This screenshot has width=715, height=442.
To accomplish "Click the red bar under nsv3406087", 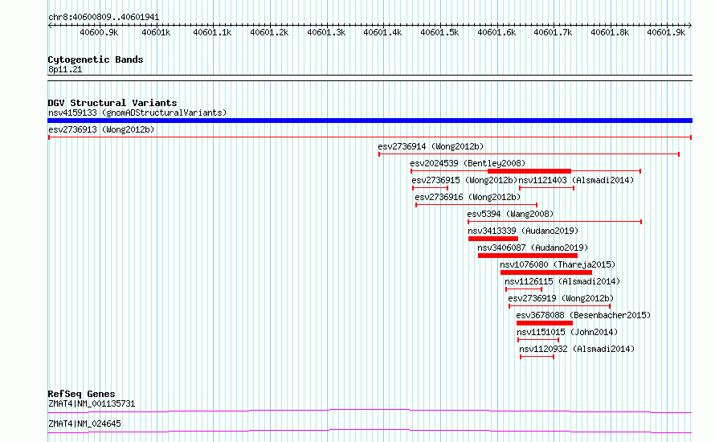I will (528, 256).
